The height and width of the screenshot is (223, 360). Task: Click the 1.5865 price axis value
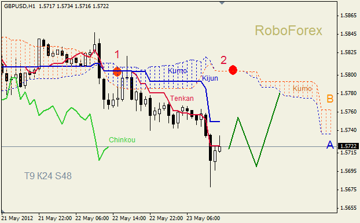pos(348,16)
